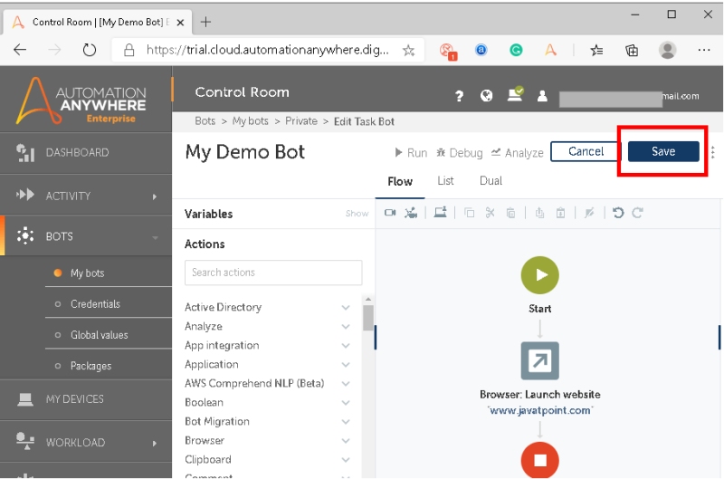Click the help question mark icon
The width and height of the screenshot is (724, 479).
tap(460, 96)
